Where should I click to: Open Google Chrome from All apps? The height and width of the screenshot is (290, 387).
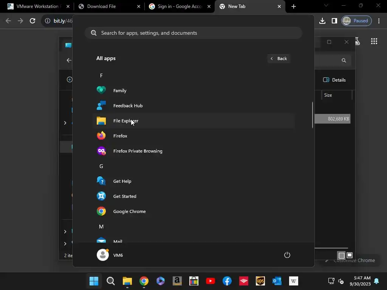[x=193, y=211]
